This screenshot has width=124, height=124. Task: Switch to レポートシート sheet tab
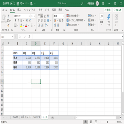(x=26, y=117)
